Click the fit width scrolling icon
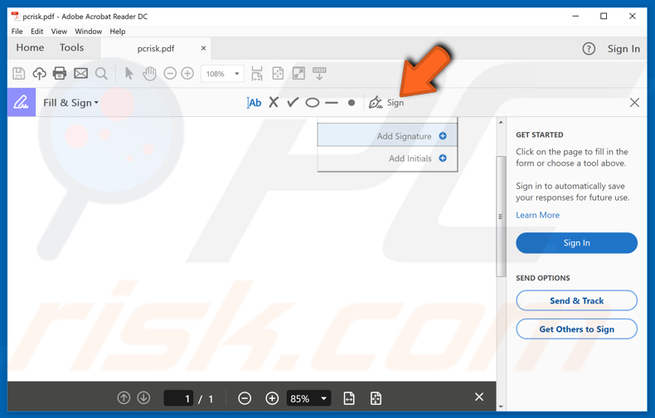Image resolution: width=655 pixels, height=418 pixels. [x=257, y=73]
